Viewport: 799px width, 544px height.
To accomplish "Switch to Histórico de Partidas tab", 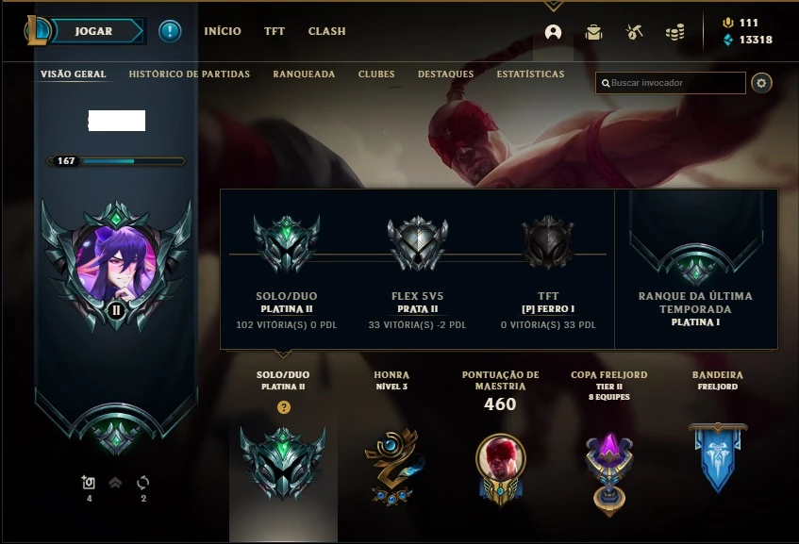I will pos(190,74).
